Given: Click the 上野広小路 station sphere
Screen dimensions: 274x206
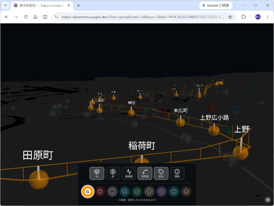Looking at the screenshot, I should [x=214, y=131].
